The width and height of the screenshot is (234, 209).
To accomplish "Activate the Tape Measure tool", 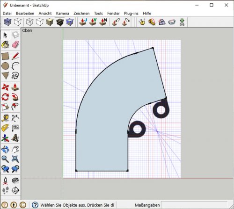I will 6,118.
